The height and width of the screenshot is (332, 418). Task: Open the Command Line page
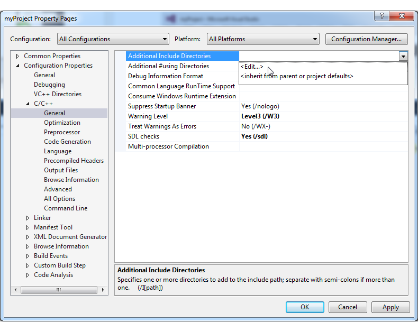coord(66,208)
